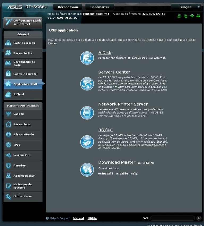
Task: Open the Network Printer Server printer icon
Action: pyautogui.click(x=87, y=113)
